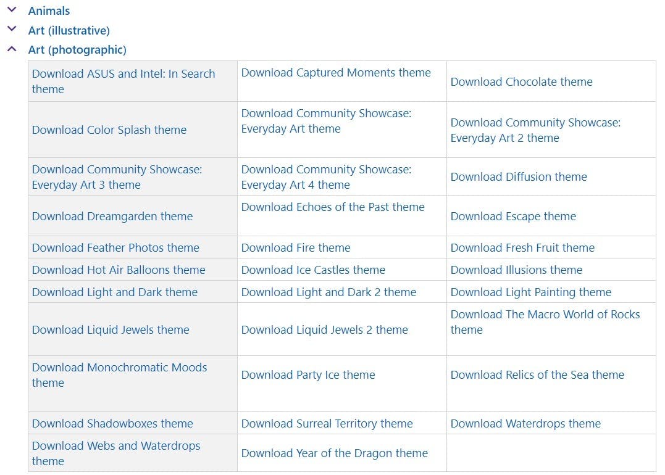Open the Art (illustrative) heading
Image resolution: width=665 pixels, height=475 pixels.
(x=69, y=30)
